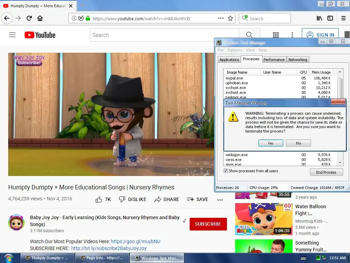Click the process list scroll-down arrow
This screenshot has width=350, height=263.
point(340,163)
